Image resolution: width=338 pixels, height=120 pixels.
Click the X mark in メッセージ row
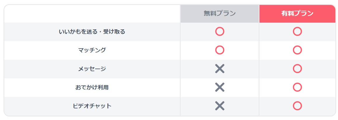point(220,69)
